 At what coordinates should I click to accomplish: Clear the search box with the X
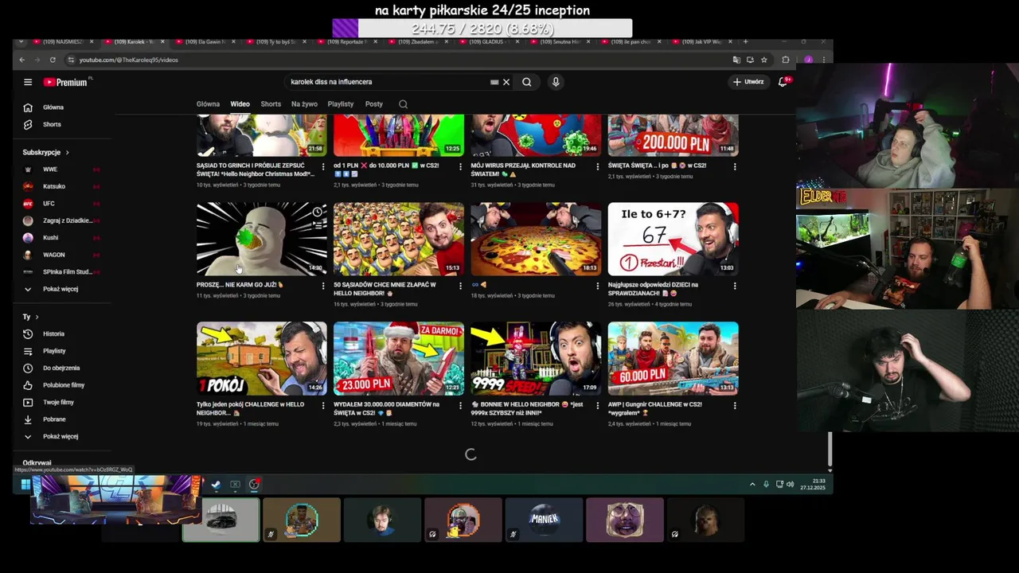click(x=506, y=82)
